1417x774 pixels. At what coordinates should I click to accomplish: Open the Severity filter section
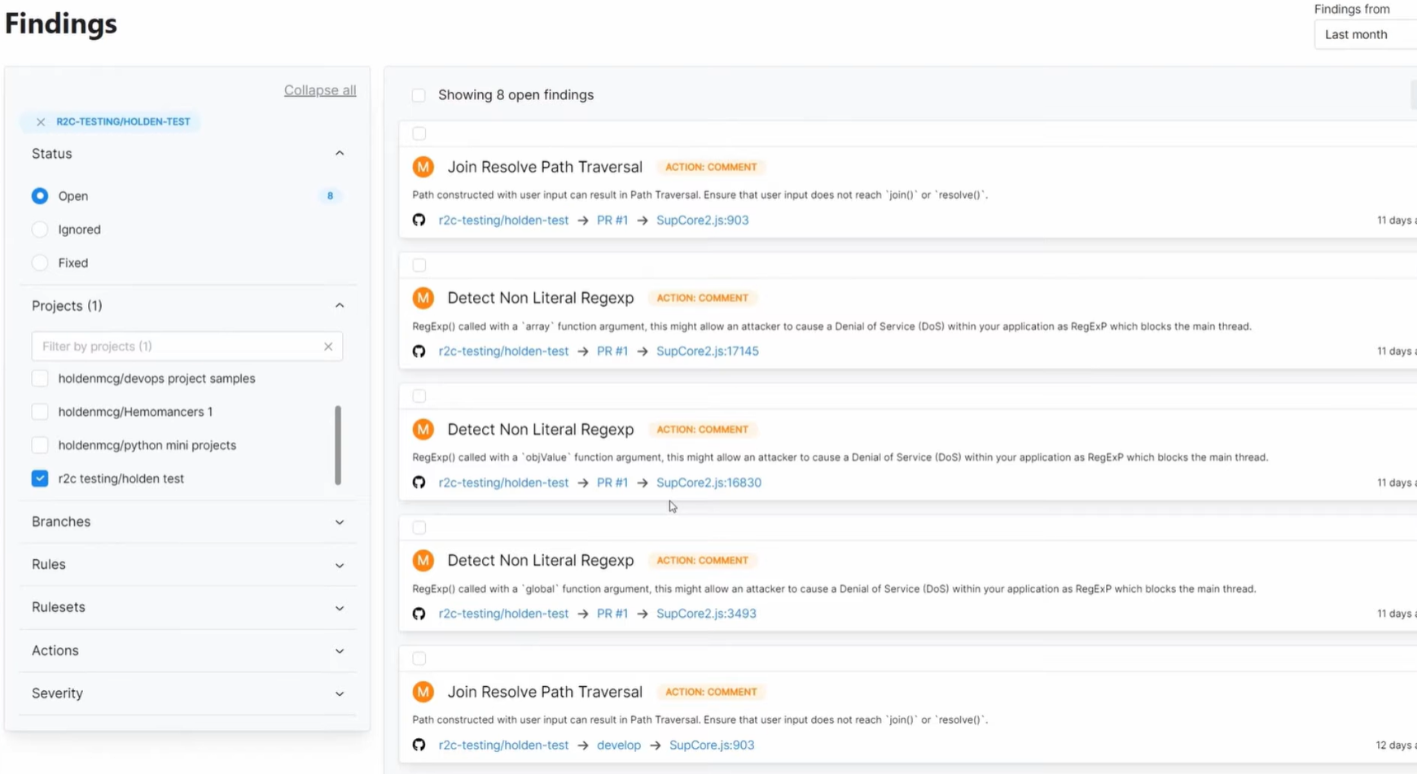(x=340, y=693)
